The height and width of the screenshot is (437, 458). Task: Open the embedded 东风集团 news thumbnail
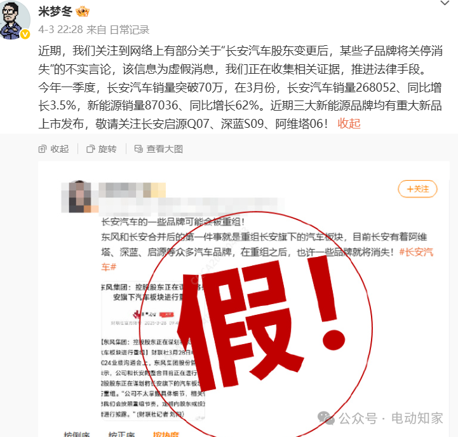152,351
